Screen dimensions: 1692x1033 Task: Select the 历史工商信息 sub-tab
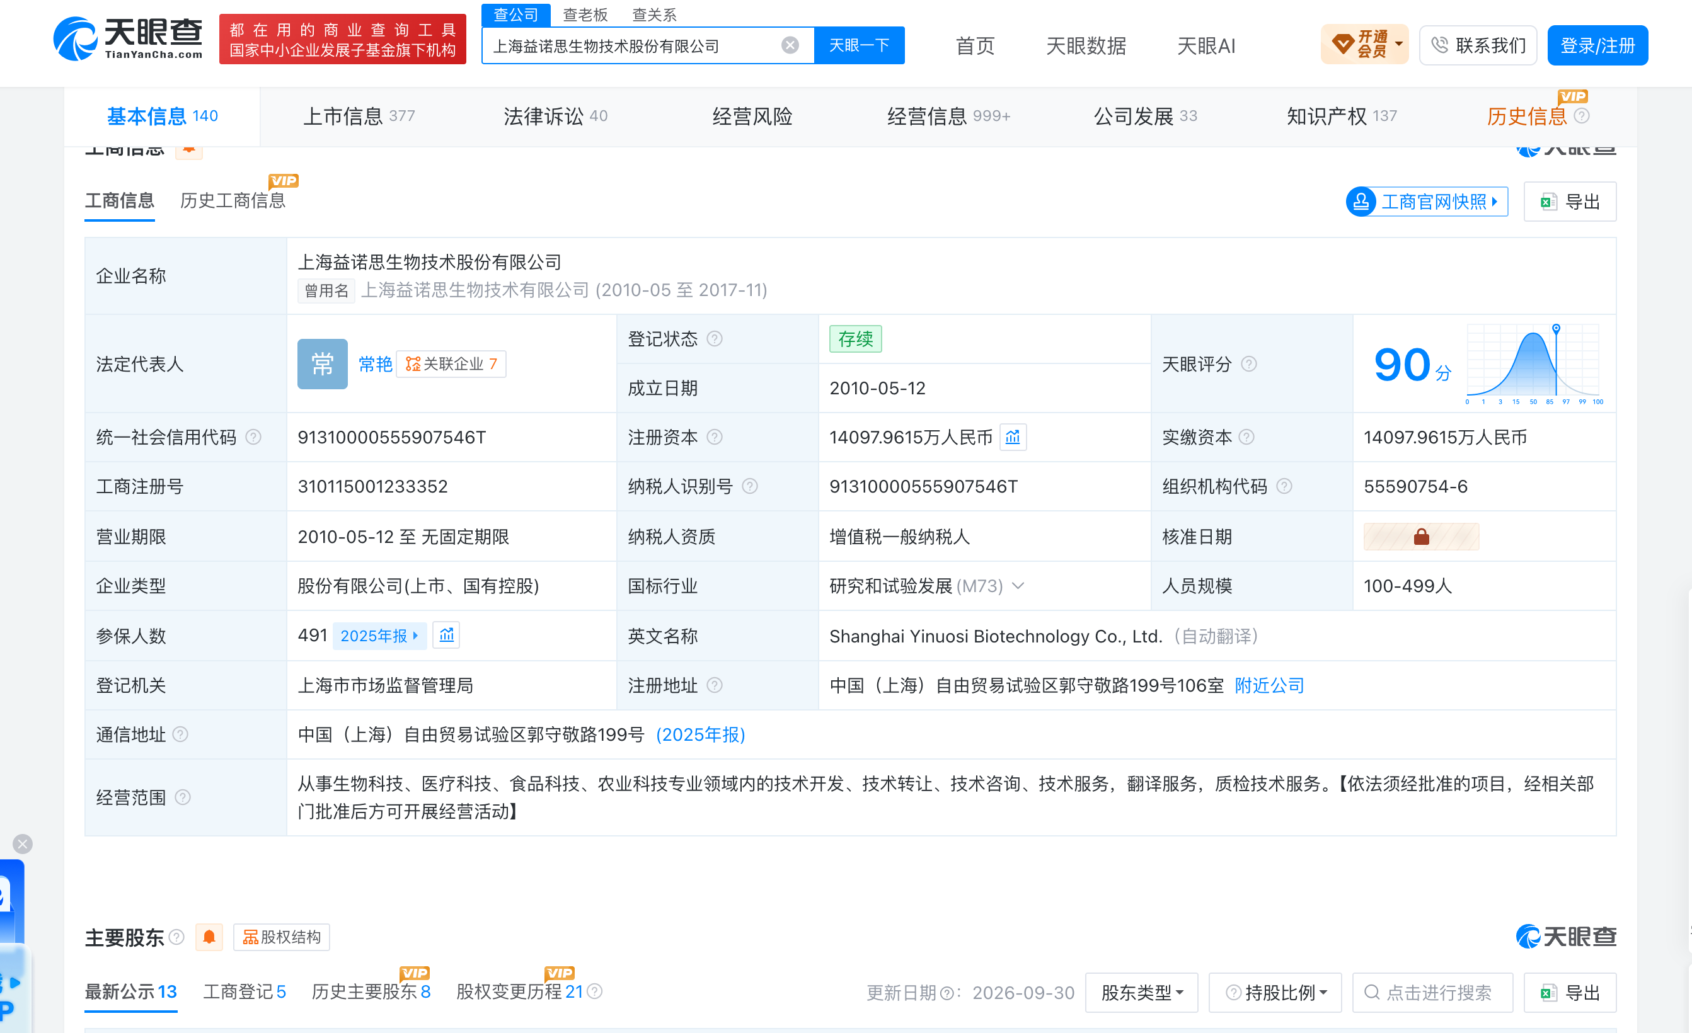(233, 200)
